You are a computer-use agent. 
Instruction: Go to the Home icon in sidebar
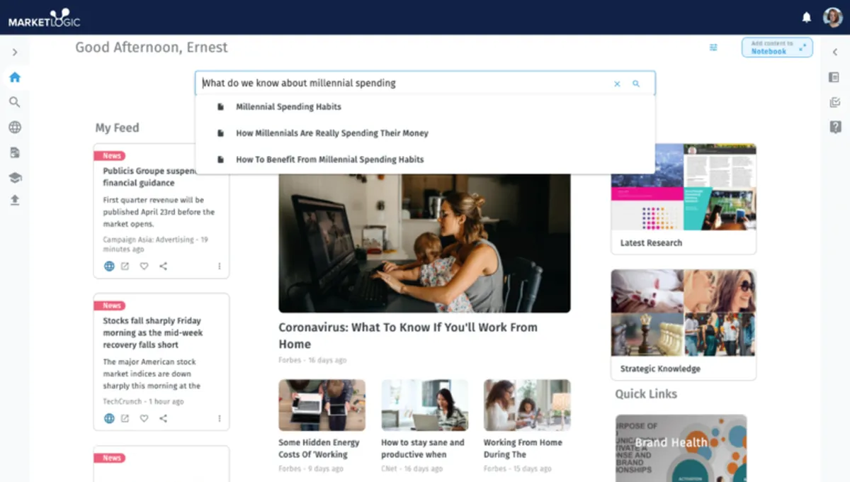point(15,77)
